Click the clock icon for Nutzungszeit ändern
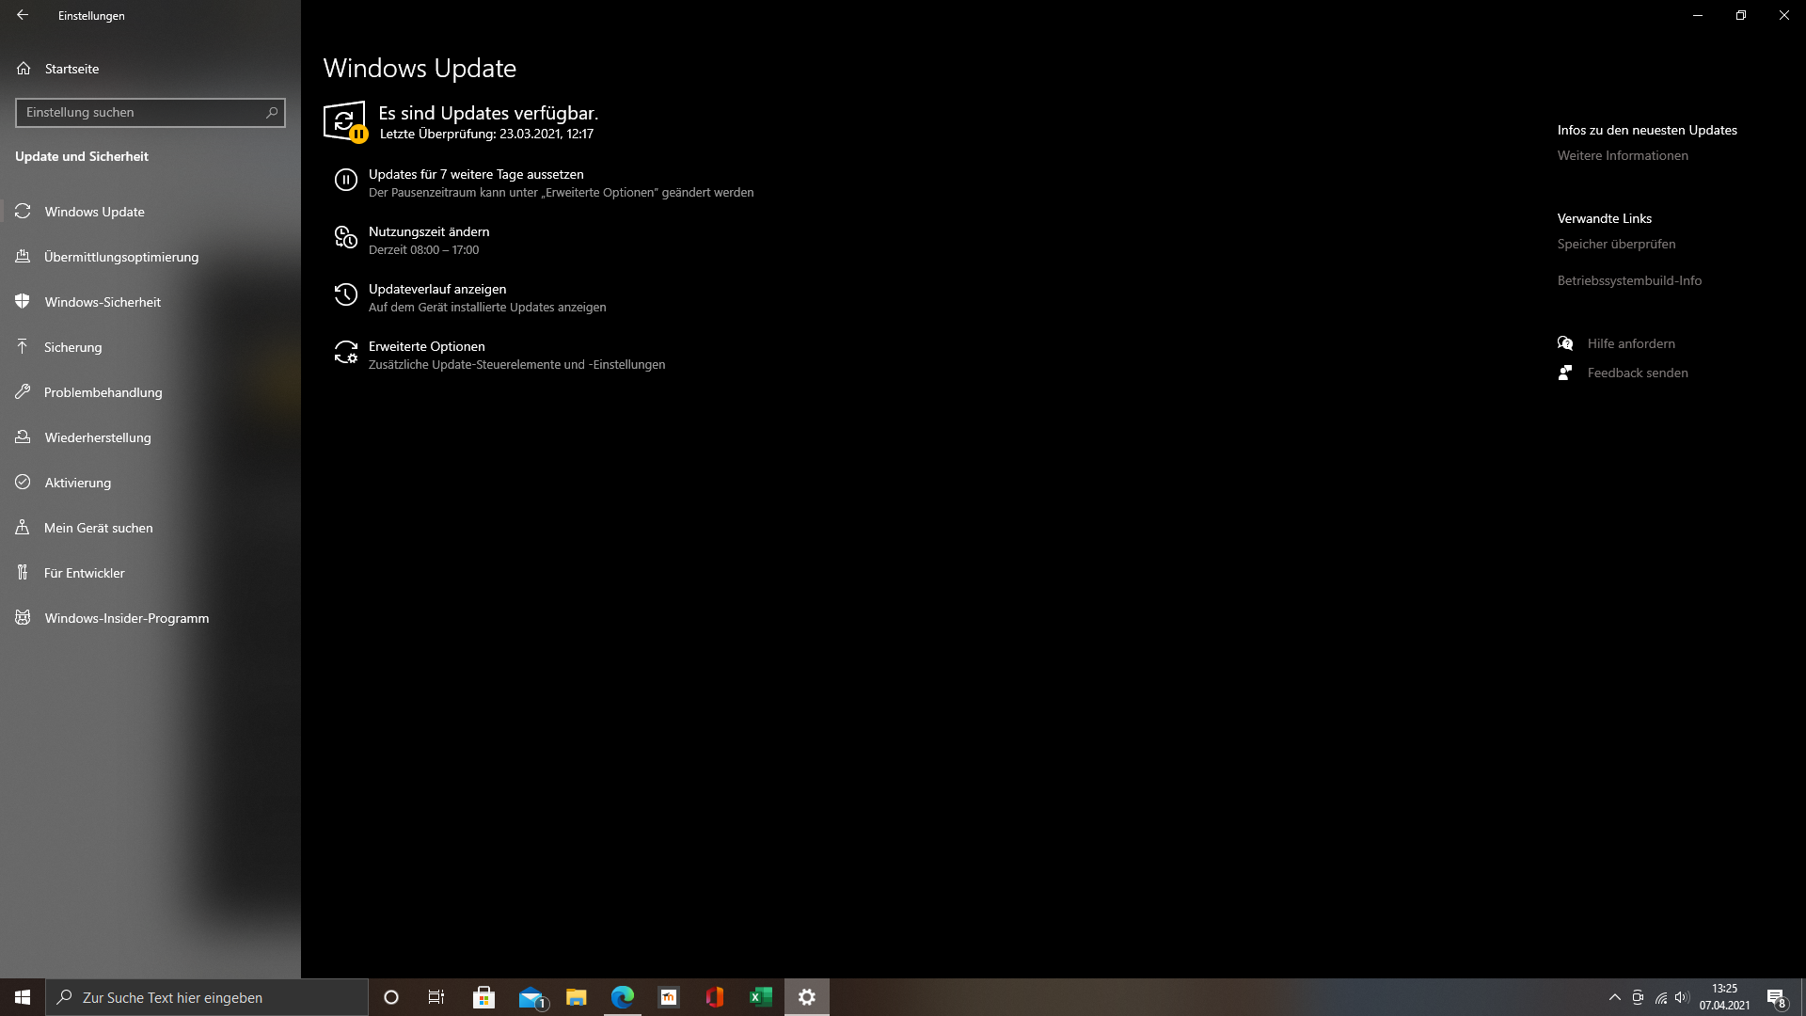 tap(346, 237)
